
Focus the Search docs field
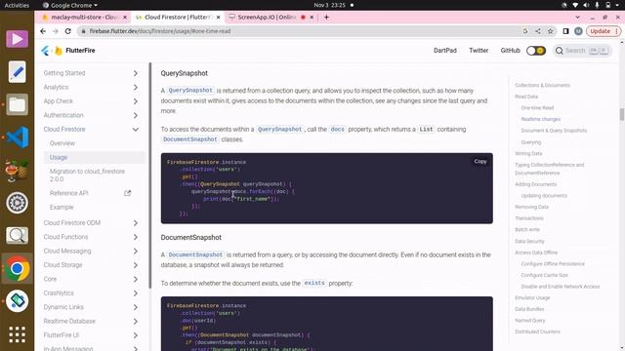[582, 51]
